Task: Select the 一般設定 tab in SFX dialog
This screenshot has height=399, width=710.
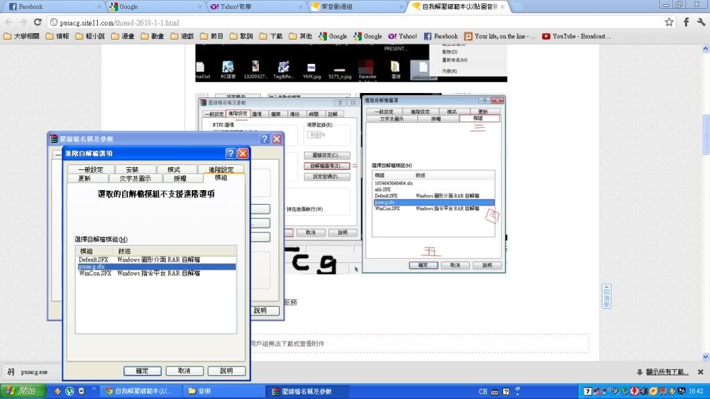Action: [x=90, y=169]
